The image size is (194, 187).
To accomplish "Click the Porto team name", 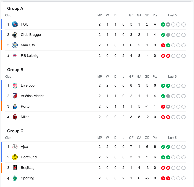I will click(x=25, y=106).
